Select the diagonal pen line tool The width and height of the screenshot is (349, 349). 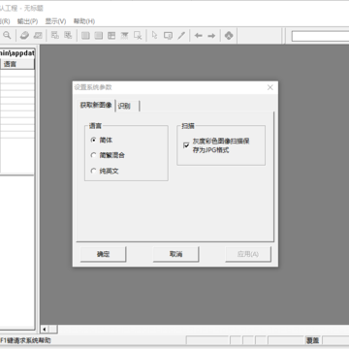[181, 35]
